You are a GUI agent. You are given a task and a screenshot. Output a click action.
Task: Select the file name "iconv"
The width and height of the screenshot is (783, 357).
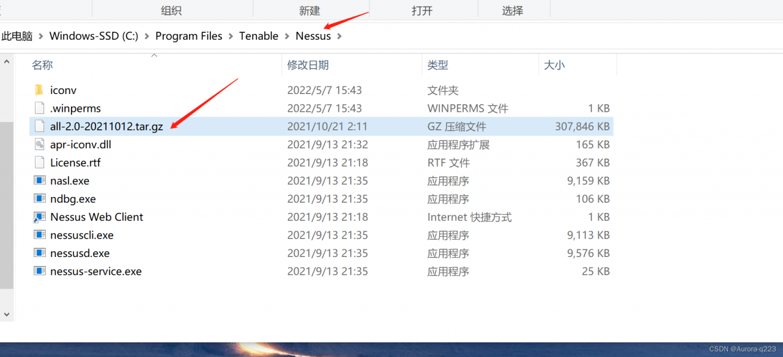tap(64, 90)
